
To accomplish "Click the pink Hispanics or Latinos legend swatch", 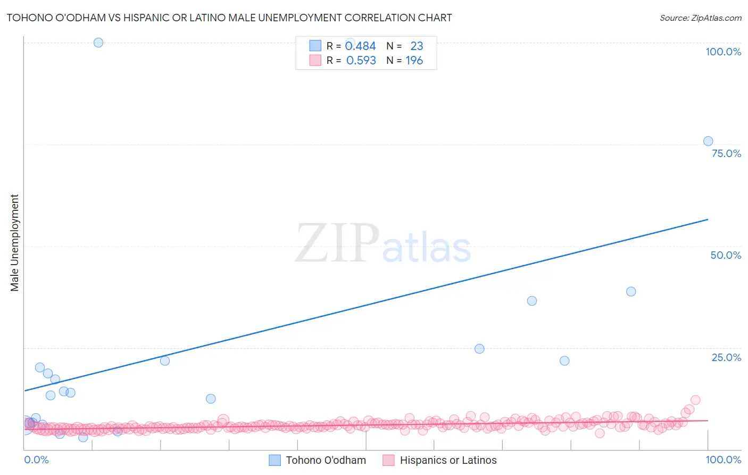I will point(388,460).
